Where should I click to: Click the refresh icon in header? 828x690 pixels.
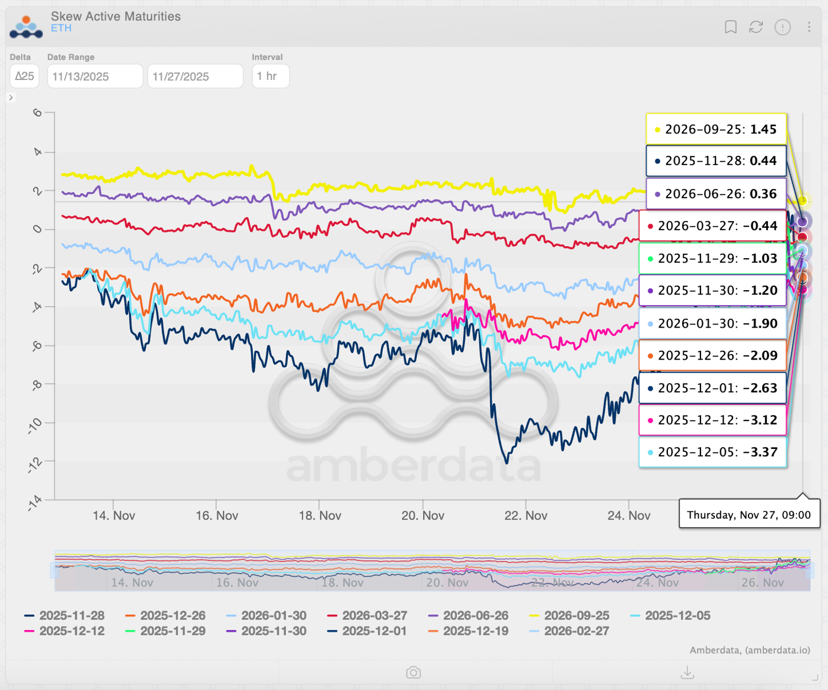[756, 27]
